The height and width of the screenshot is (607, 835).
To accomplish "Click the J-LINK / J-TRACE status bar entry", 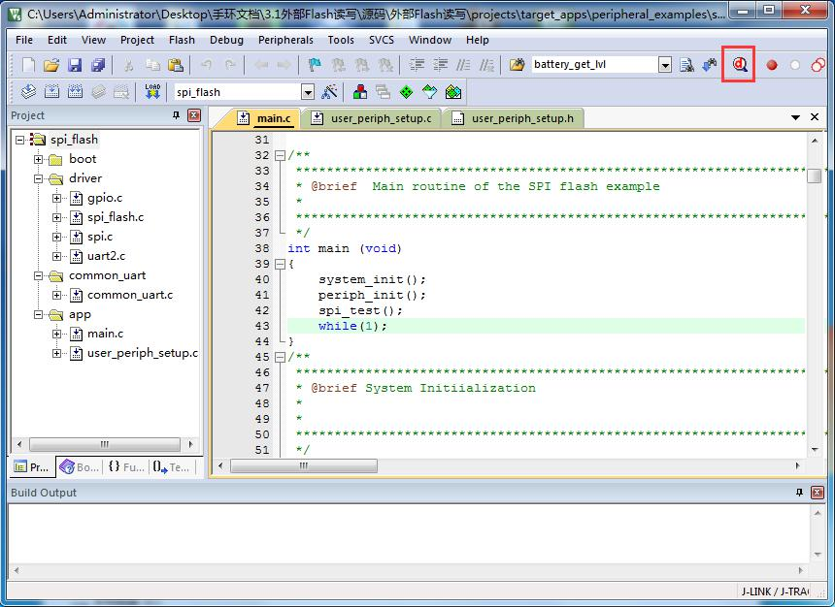I will click(x=775, y=591).
